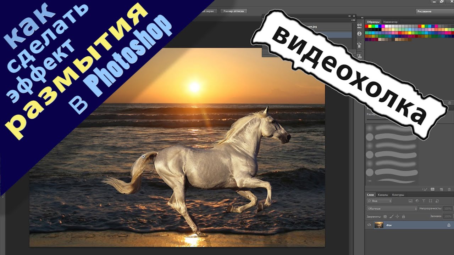Select the last brush stroke preset in list
The height and width of the screenshot is (255, 454).
[391, 181]
